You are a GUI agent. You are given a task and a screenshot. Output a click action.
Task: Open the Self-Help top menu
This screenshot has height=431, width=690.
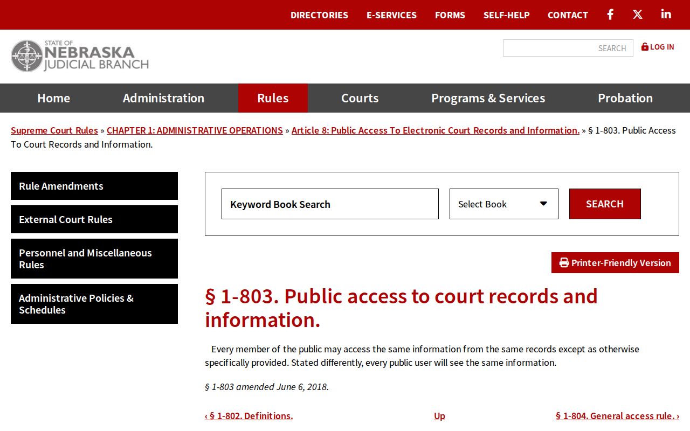[x=506, y=15]
